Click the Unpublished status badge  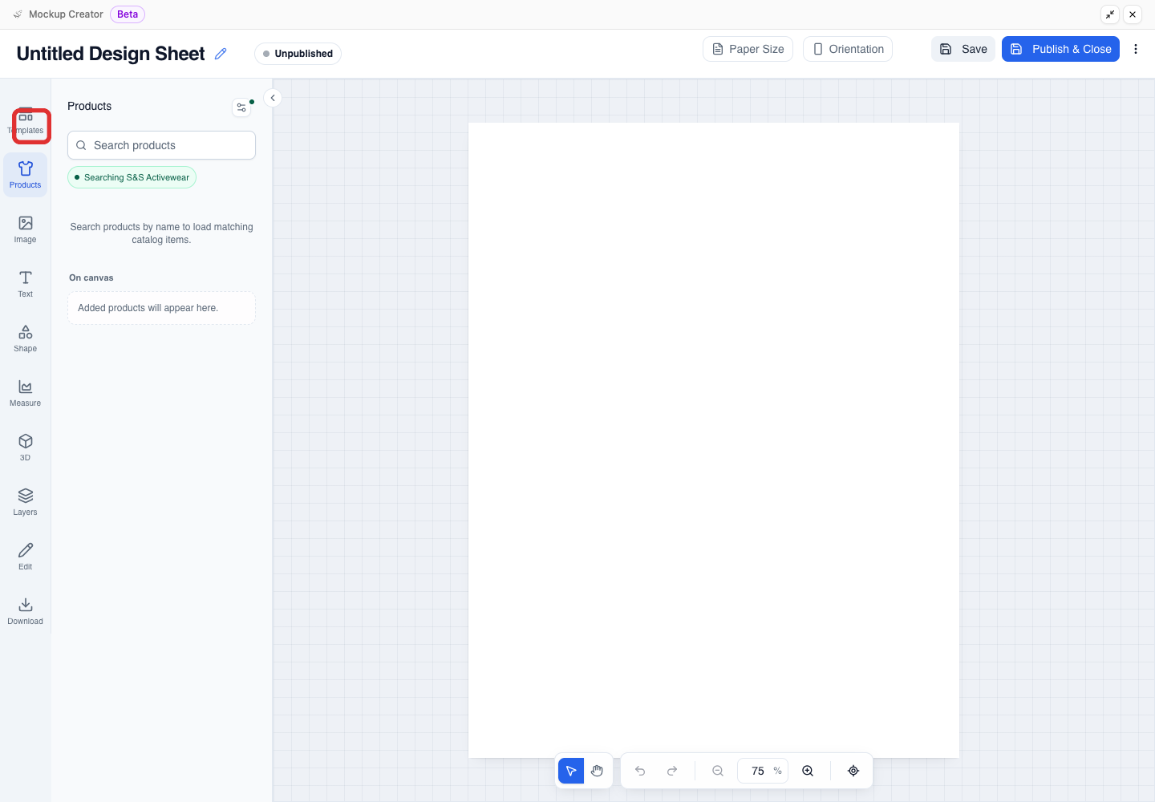pyautogui.click(x=298, y=54)
